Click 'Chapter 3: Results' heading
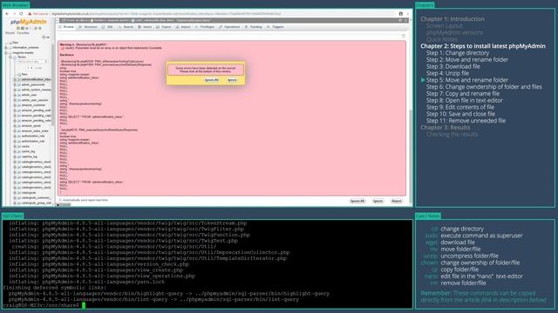The image size is (558, 313). tap(446, 128)
